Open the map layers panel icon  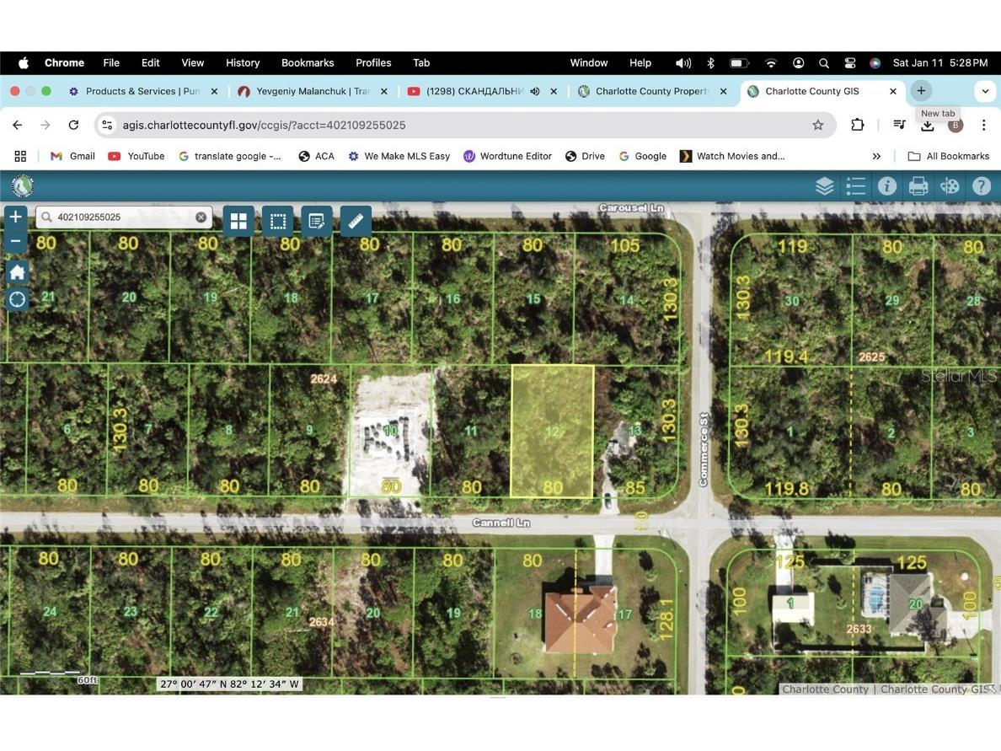pyautogui.click(x=824, y=186)
